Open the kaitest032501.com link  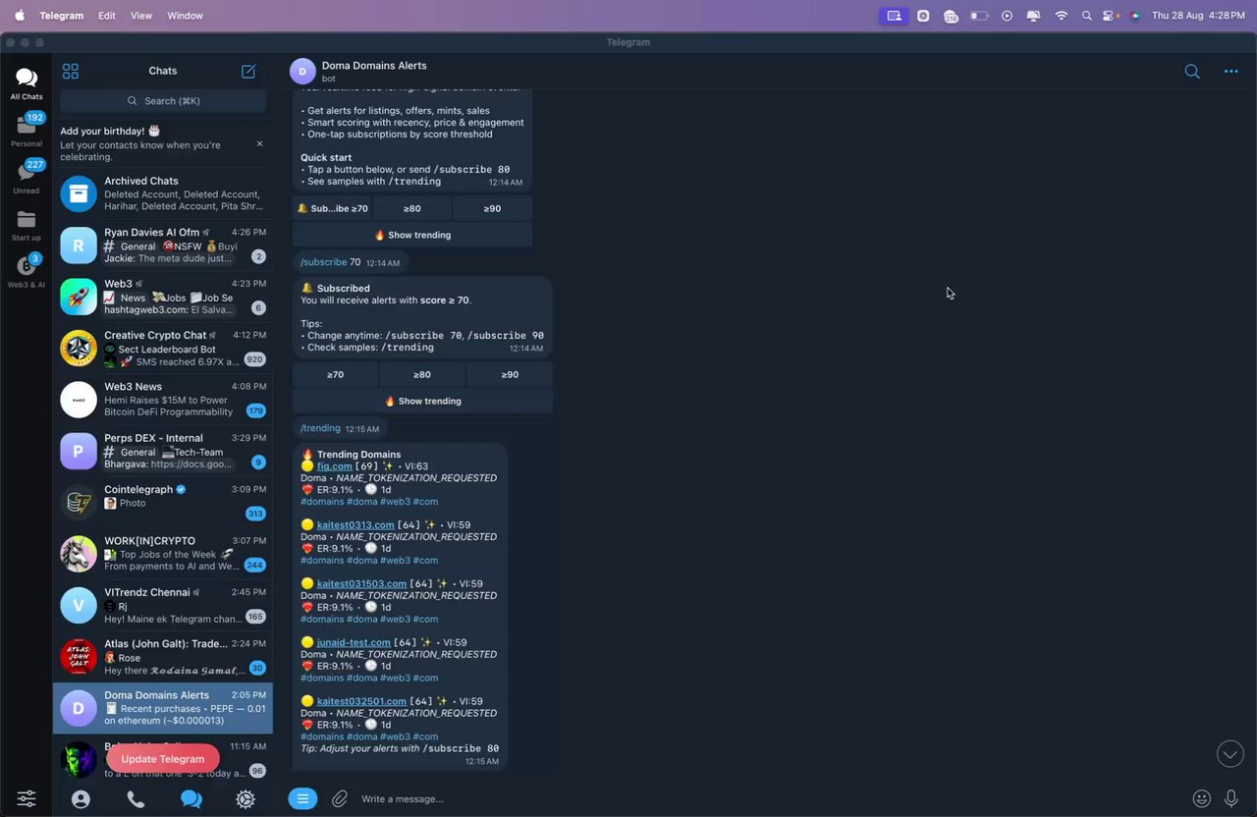[x=361, y=701]
